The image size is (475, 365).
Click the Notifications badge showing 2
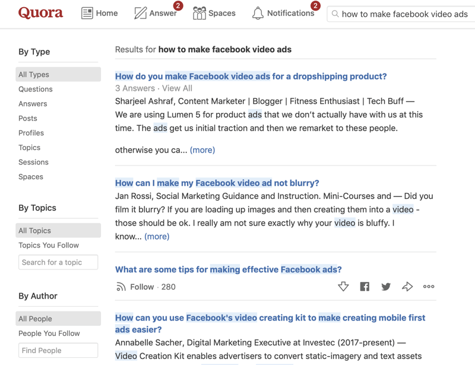[315, 5]
